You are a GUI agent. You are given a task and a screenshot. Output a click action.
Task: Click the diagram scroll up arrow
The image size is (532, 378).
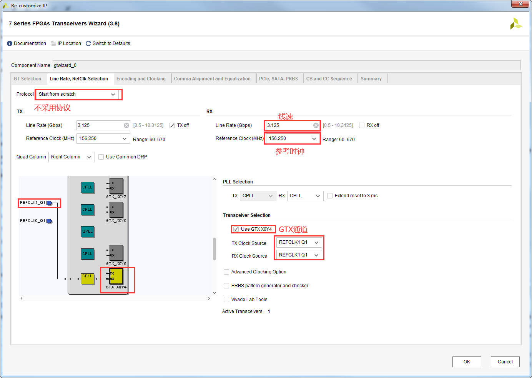click(214, 179)
